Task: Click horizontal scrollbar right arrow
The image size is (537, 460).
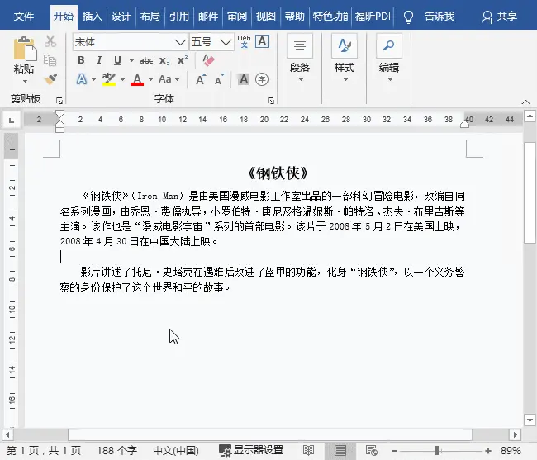Action: coord(515,435)
